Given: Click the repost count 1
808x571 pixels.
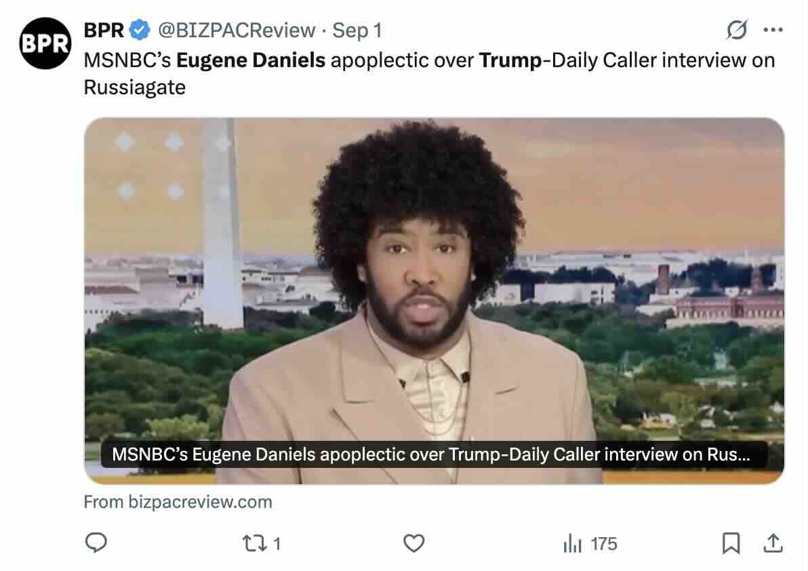Looking at the screenshot, I should tap(277, 544).
